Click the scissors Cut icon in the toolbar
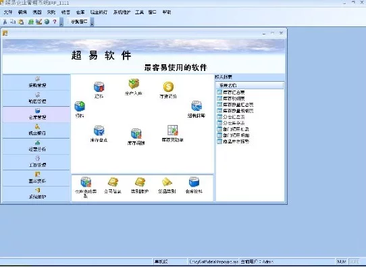 click(5, 22)
